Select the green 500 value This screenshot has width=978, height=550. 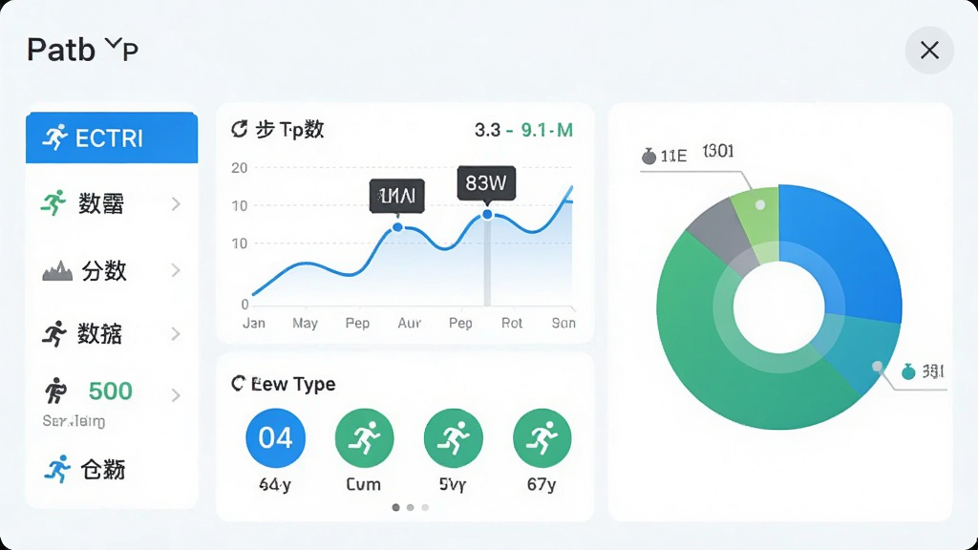(111, 391)
